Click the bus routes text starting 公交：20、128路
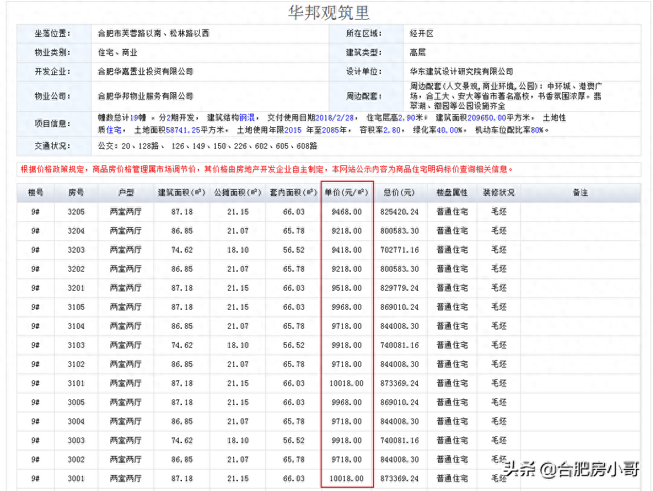Screen dimensions: 653x491 [208, 146]
